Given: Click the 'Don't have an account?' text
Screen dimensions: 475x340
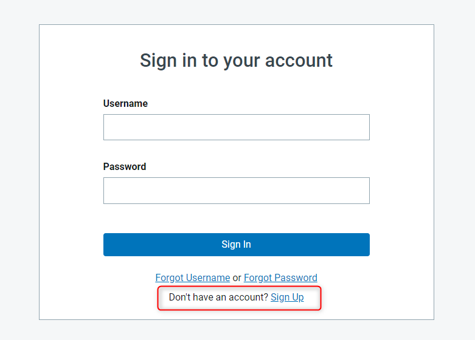Looking at the screenshot, I should [x=218, y=297].
